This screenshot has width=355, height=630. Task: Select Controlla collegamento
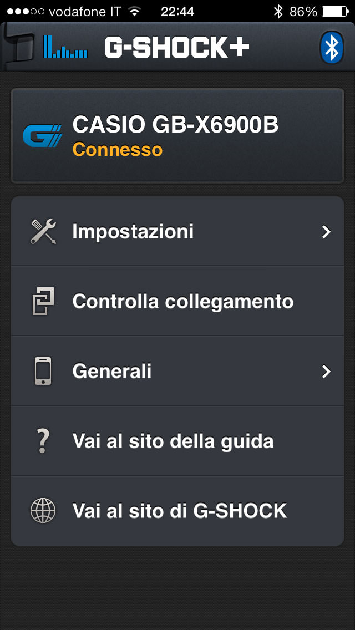point(183,301)
